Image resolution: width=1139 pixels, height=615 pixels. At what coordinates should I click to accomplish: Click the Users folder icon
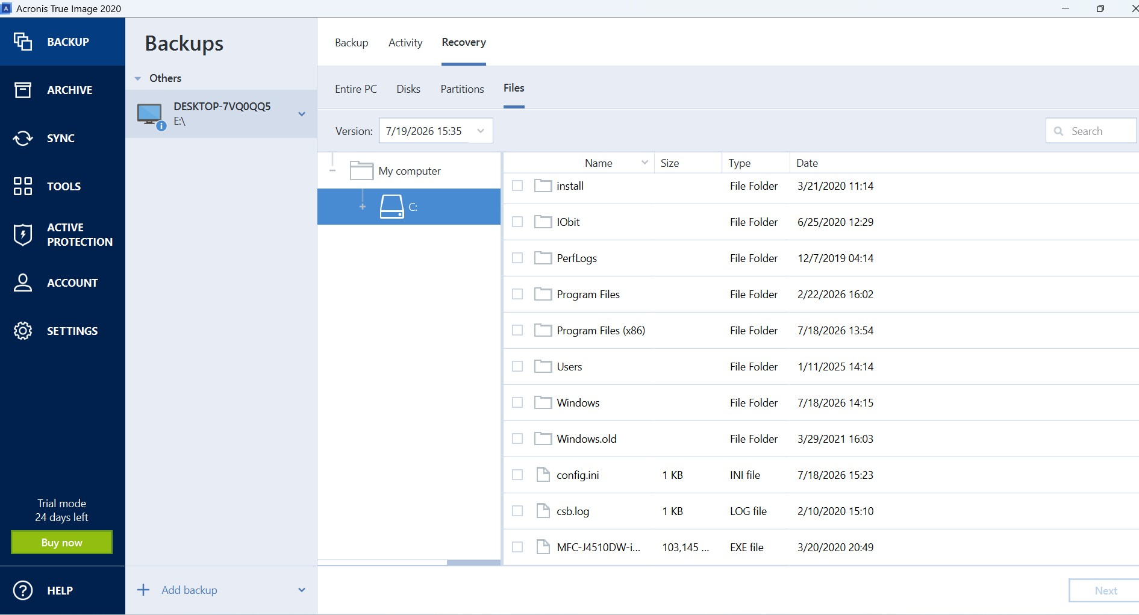[x=543, y=366]
